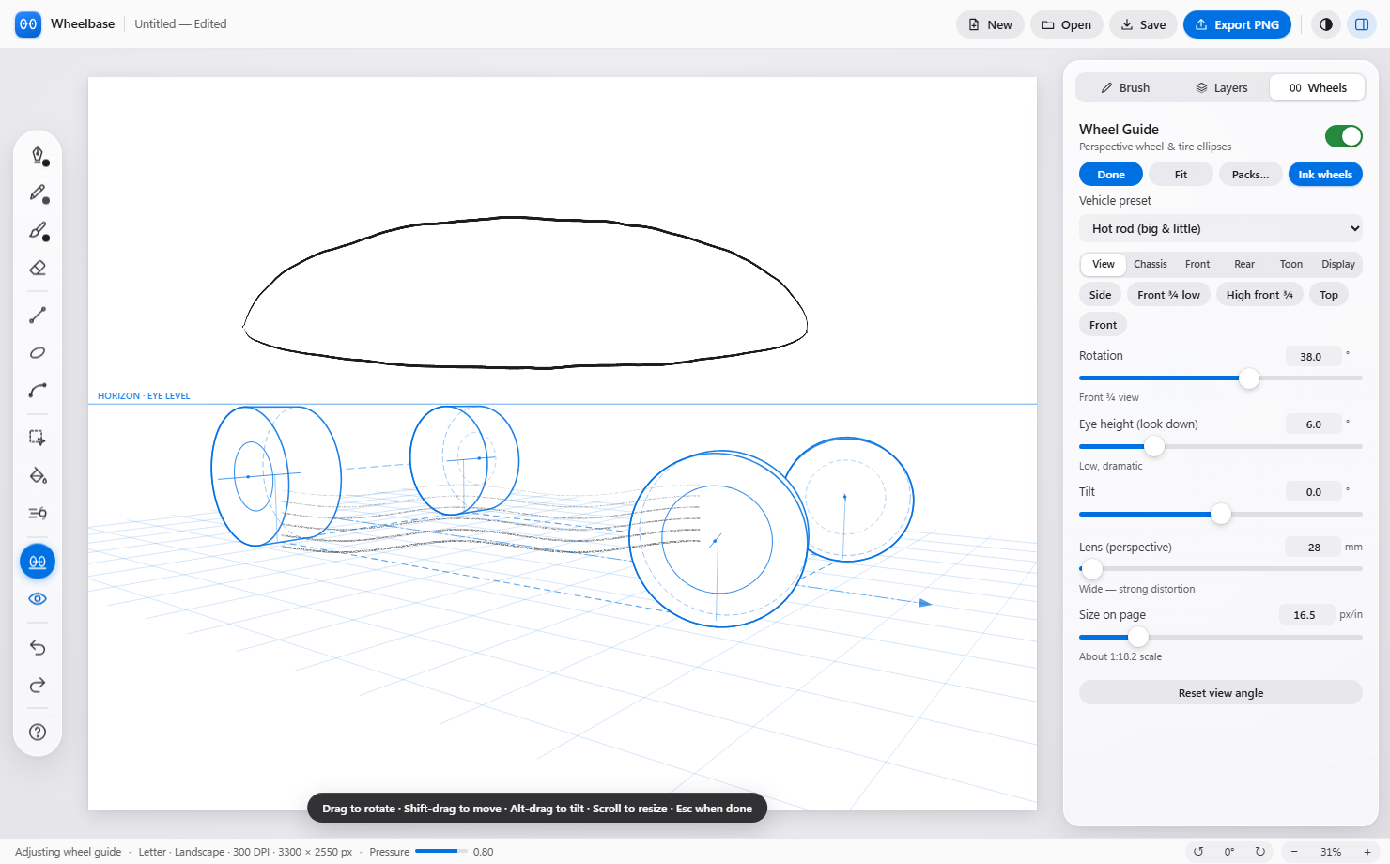
Task: Click the Done button
Action: [x=1111, y=175]
